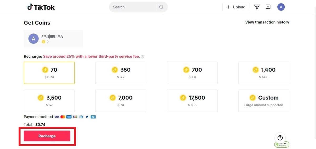The image size is (316, 149).
Task: Select the 17,500 coins package
Action: [x=192, y=101]
